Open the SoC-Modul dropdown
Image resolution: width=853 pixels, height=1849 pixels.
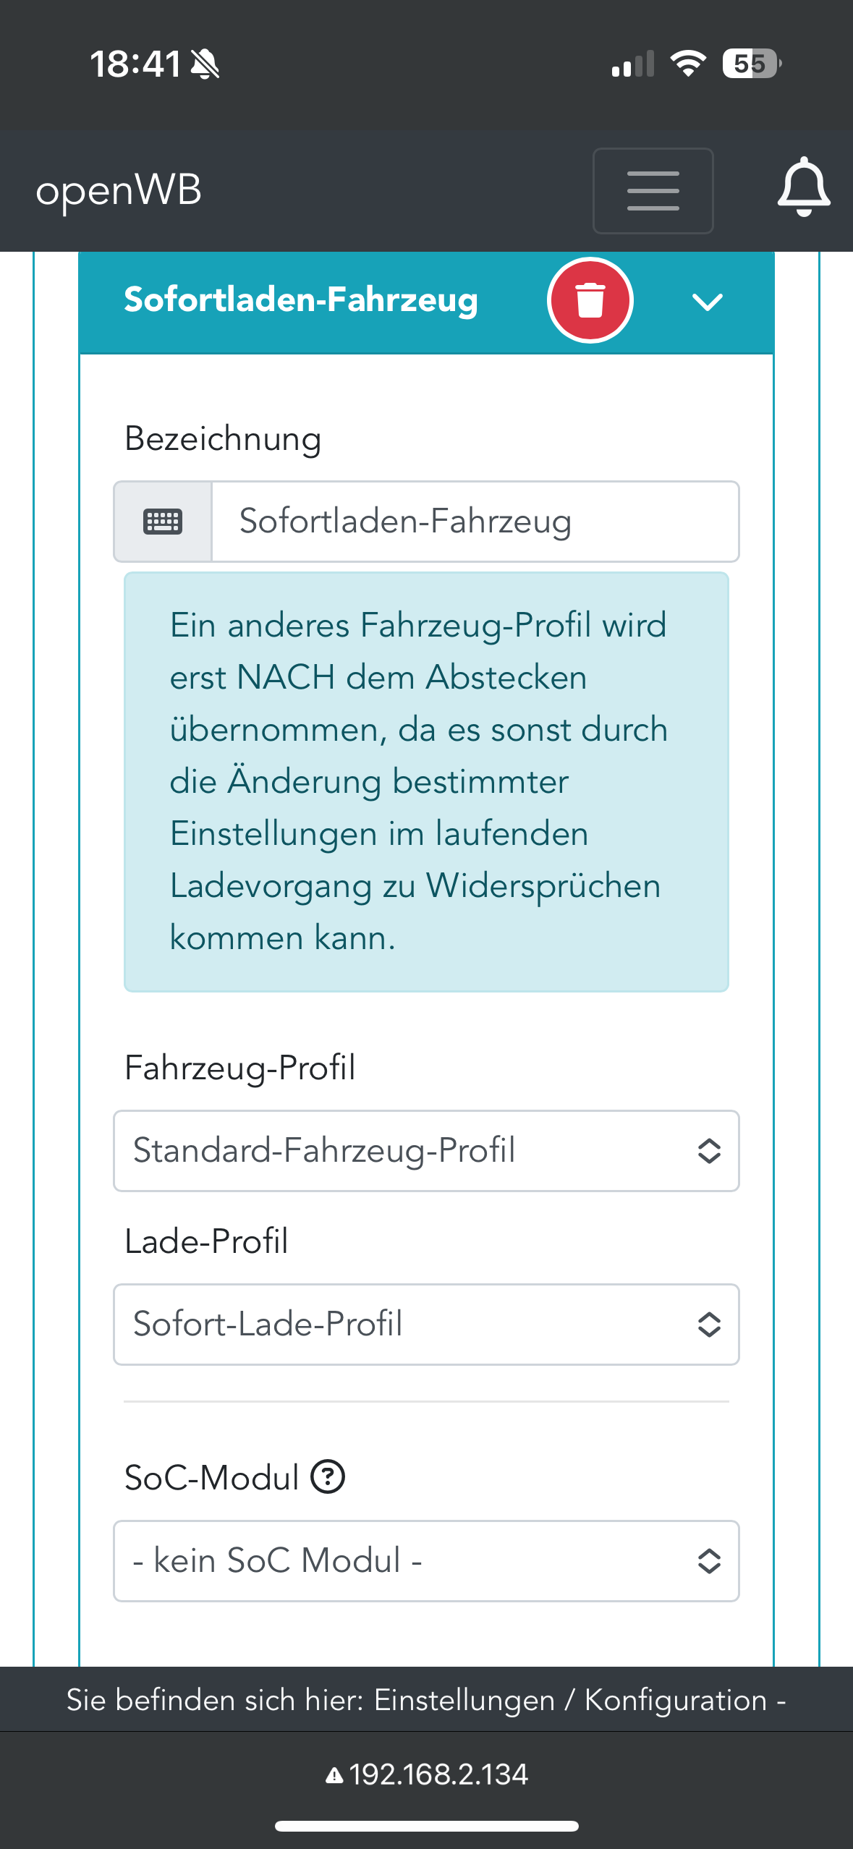[x=426, y=1560]
